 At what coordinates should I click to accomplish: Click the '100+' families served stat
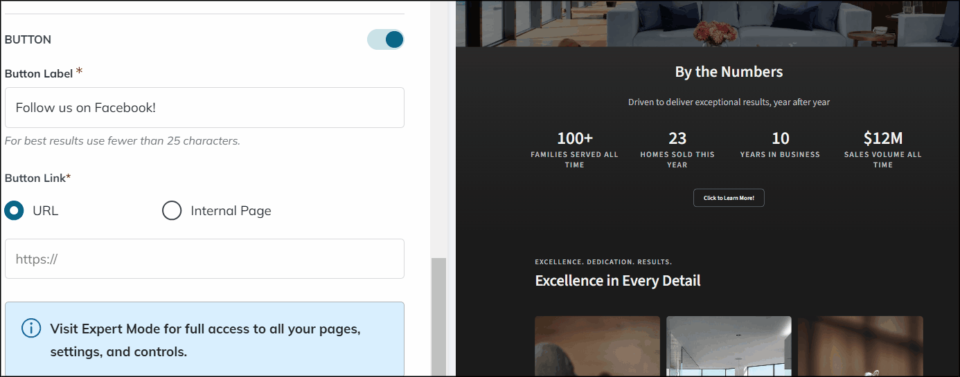tap(575, 138)
